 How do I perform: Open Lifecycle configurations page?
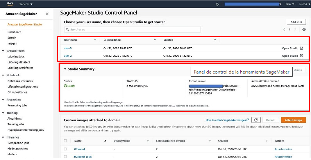coord(23,87)
